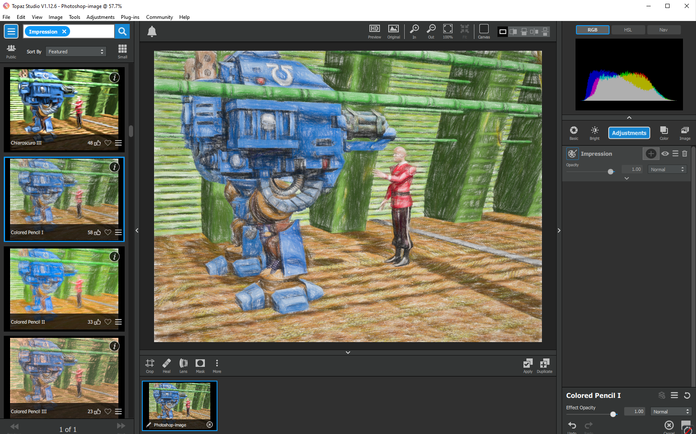Open the Chiaroscuro III preset options menu

[118, 143]
